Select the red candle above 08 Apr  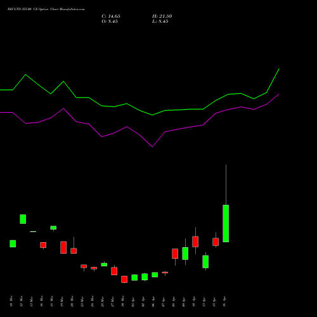(175, 254)
